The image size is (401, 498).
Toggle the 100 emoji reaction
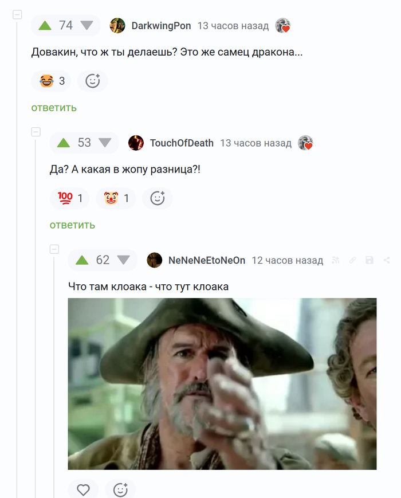coord(69,198)
